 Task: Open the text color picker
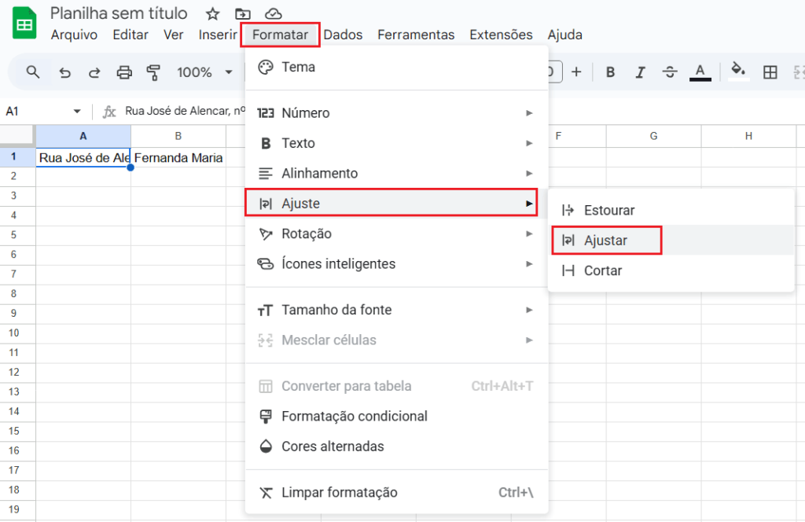(700, 72)
